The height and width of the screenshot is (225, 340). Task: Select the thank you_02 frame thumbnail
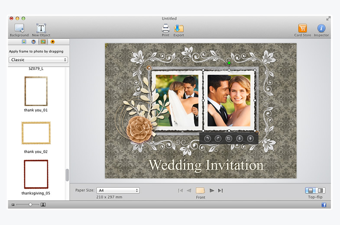click(x=36, y=132)
